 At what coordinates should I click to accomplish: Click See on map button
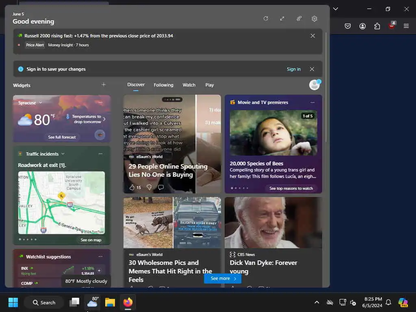coord(91,240)
